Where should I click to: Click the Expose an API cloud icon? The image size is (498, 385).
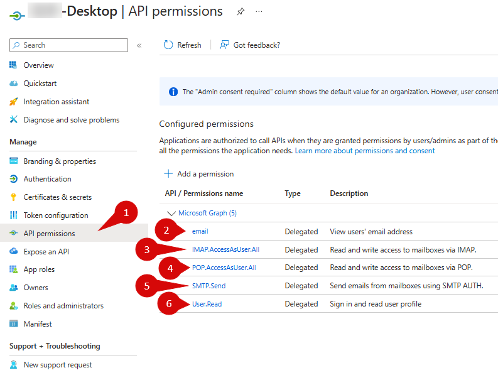[13, 251]
